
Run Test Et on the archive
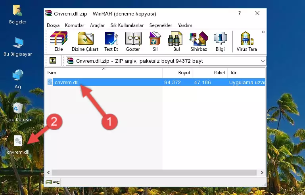click(111, 41)
